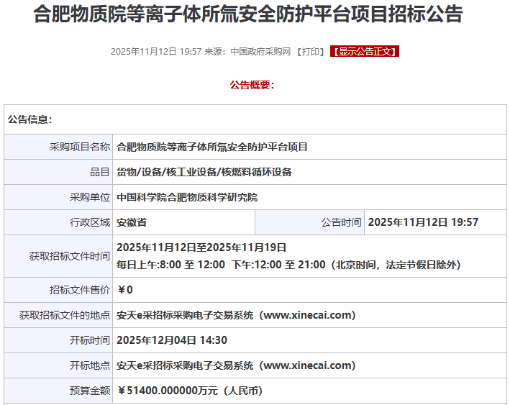Click the 公告概要 red heading
Screen dimensions: 510x405
252,85
